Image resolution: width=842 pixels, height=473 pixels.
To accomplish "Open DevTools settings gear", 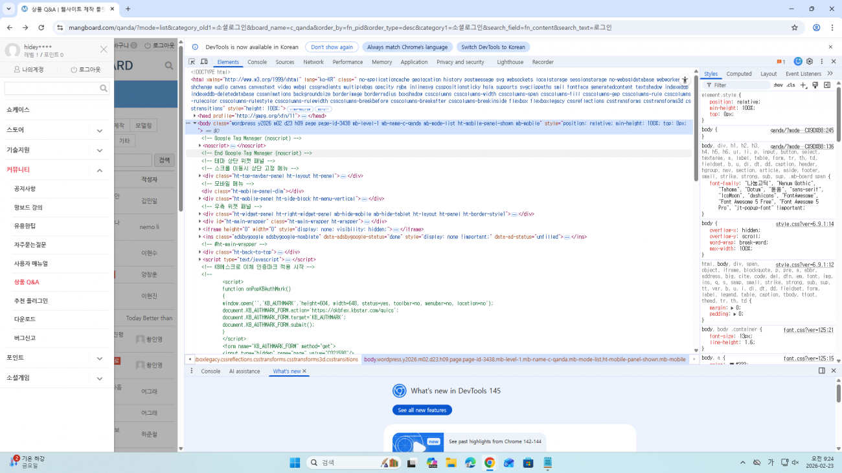I will click(x=810, y=61).
